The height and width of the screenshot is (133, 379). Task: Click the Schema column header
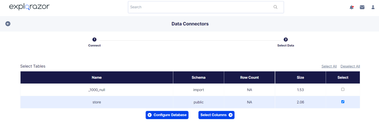coord(198,78)
